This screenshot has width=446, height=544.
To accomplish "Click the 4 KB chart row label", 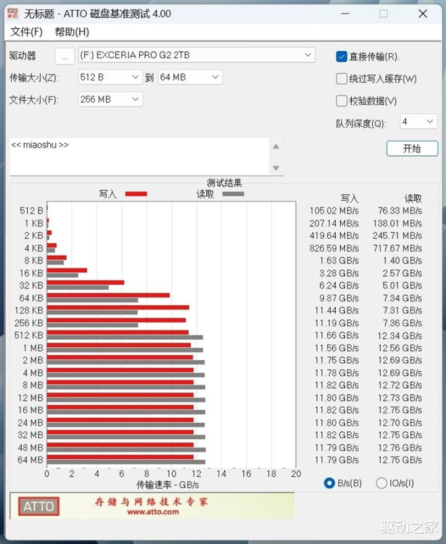I will click(33, 248).
